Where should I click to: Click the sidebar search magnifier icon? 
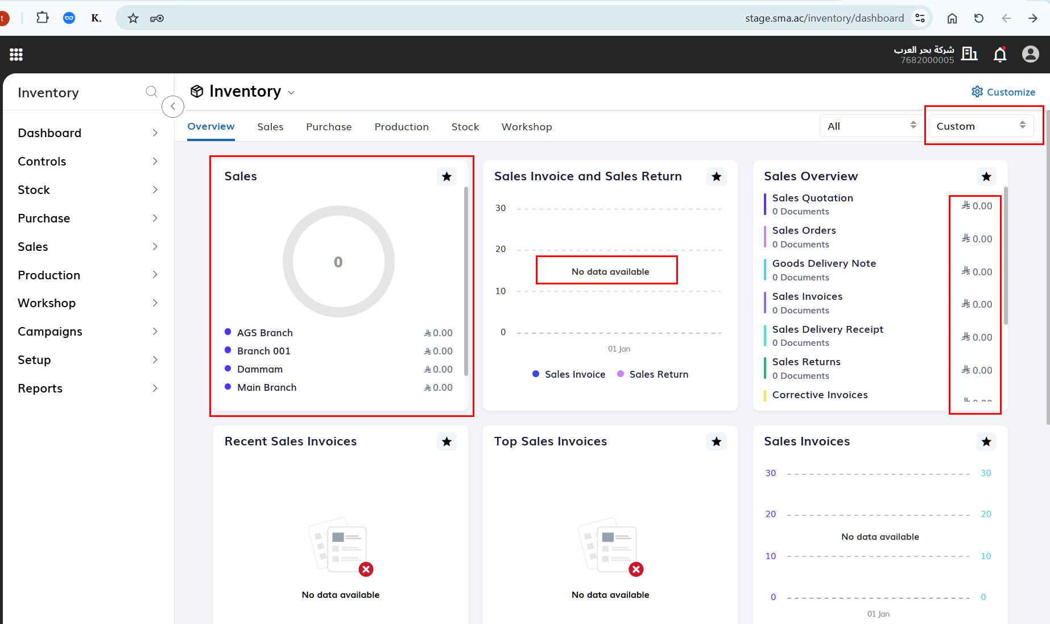[x=151, y=92]
